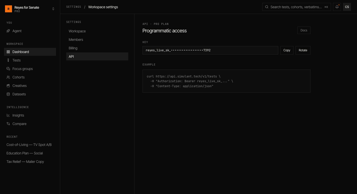Click the orange R workspace logo
The width and height of the screenshot is (357, 194).
[x=8, y=9]
